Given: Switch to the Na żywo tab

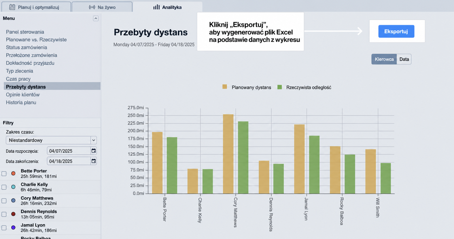Looking at the screenshot, I should (102, 7).
